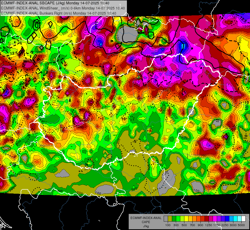The height and width of the screenshot is (230, 250).
Task: Click the 1250 value on the legend scale
Action: [x=209, y=225]
